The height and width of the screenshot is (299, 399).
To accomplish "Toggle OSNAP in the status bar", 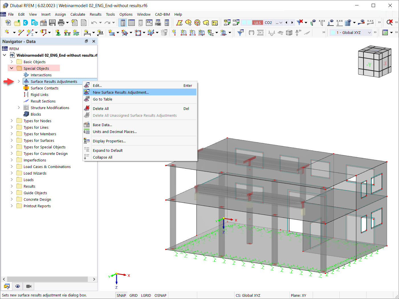I will click(160, 295).
